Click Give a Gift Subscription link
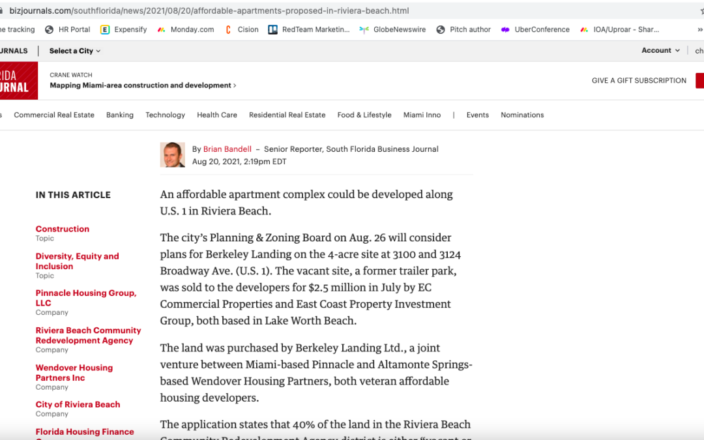 tap(639, 80)
